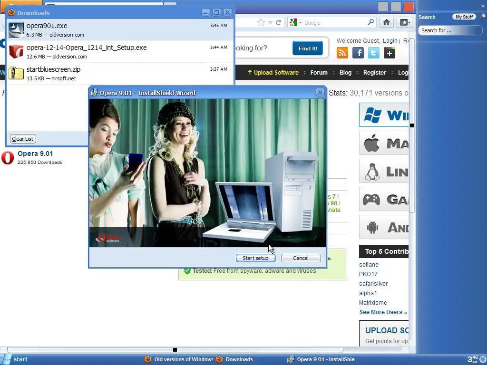Click the Firefox icon in the Downloads title bar
The image size is (487, 365).
[11, 12]
